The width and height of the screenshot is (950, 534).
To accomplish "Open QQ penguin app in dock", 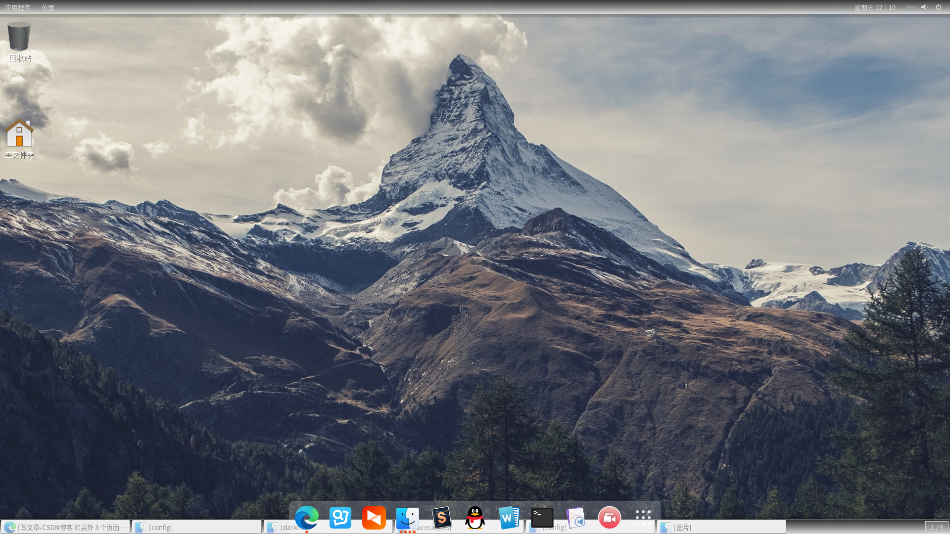I will 475,518.
